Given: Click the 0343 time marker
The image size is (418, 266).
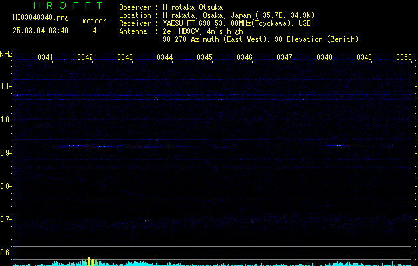Looking at the screenshot, I should 125,57.
